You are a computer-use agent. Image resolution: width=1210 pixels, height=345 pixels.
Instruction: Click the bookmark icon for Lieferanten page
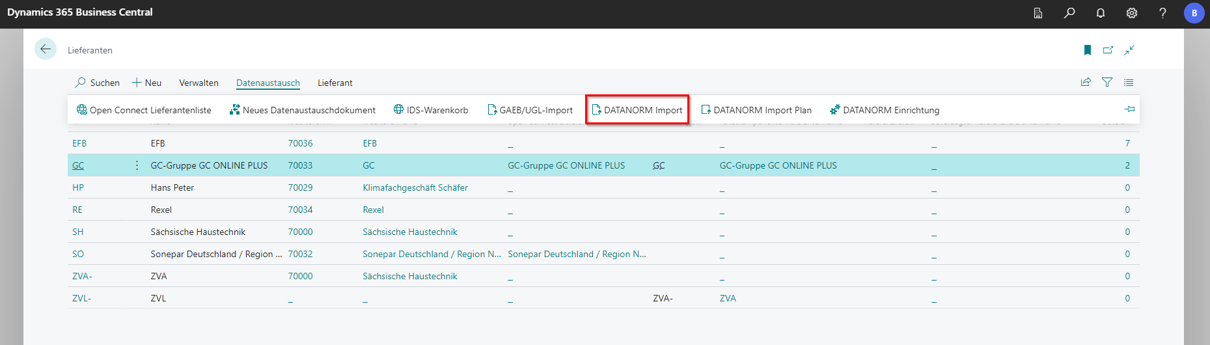[x=1087, y=50]
